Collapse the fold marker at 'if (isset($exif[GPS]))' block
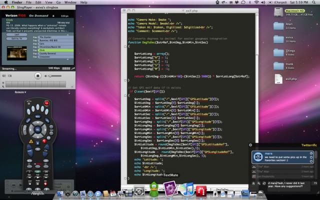This screenshot has height=200, width=320. [125, 95]
